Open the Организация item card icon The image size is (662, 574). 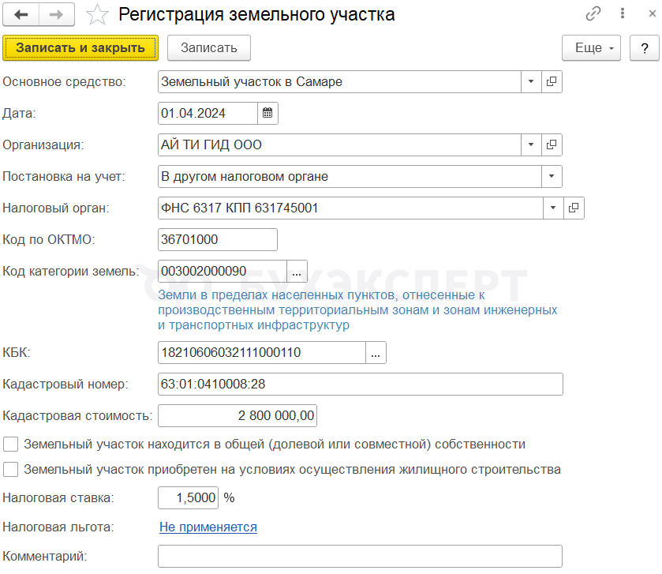point(552,145)
